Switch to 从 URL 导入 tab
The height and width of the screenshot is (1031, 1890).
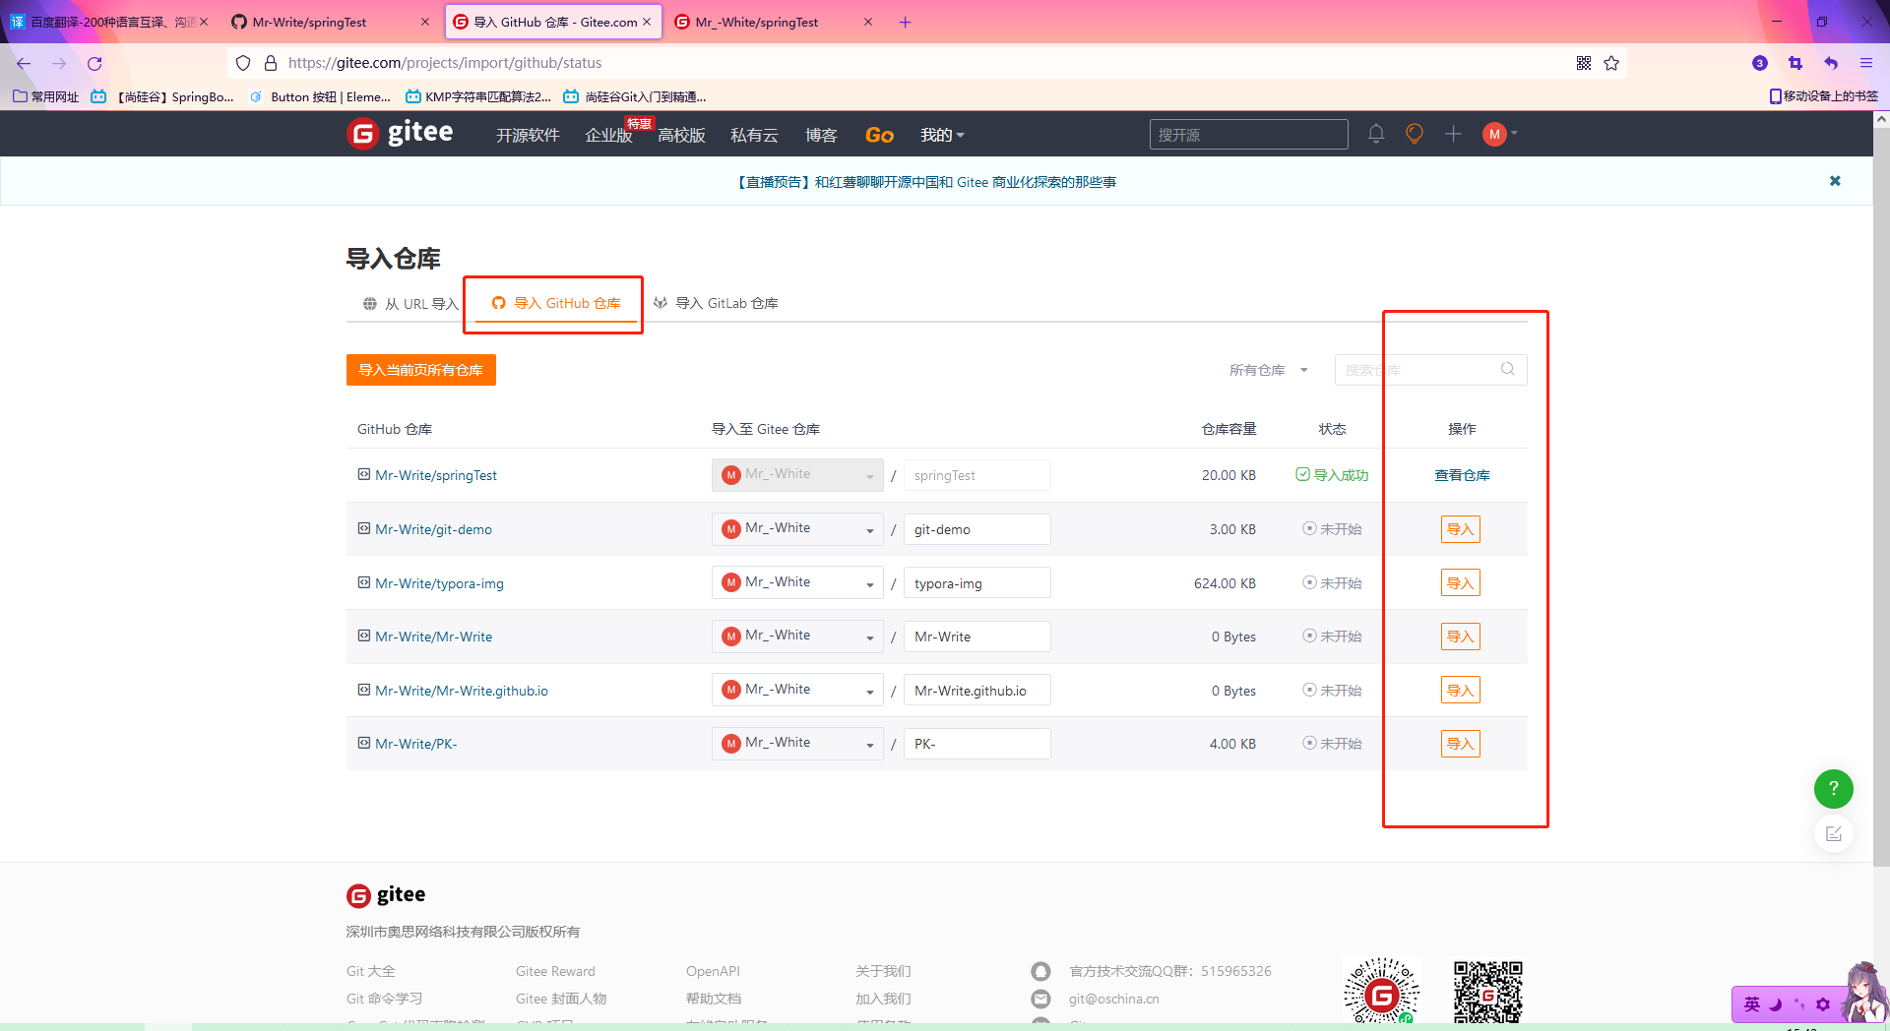(x=410, y=303)
